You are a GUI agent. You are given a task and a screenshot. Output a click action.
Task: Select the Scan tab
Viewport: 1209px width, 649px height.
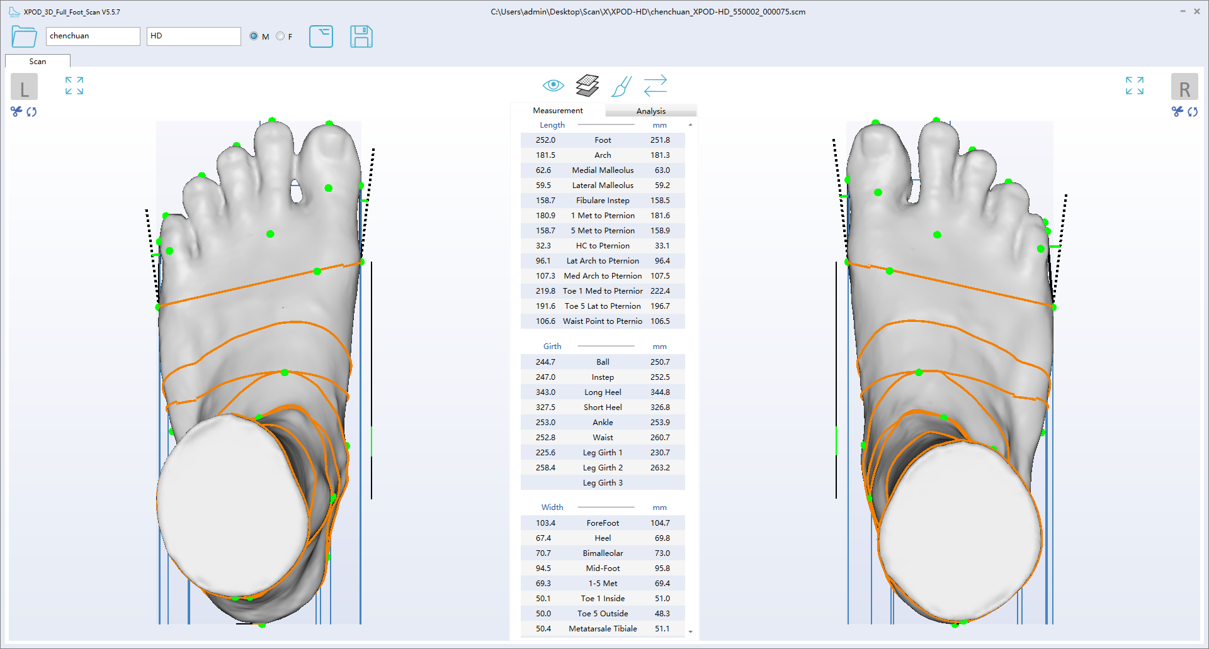click(x=38, y=61)
